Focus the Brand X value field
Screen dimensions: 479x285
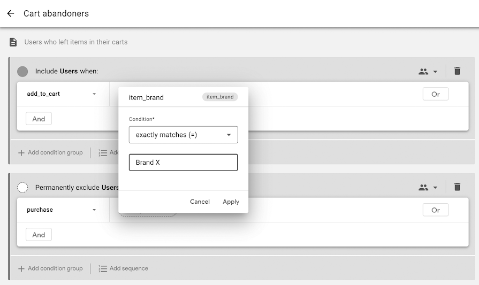pos(183,163)
